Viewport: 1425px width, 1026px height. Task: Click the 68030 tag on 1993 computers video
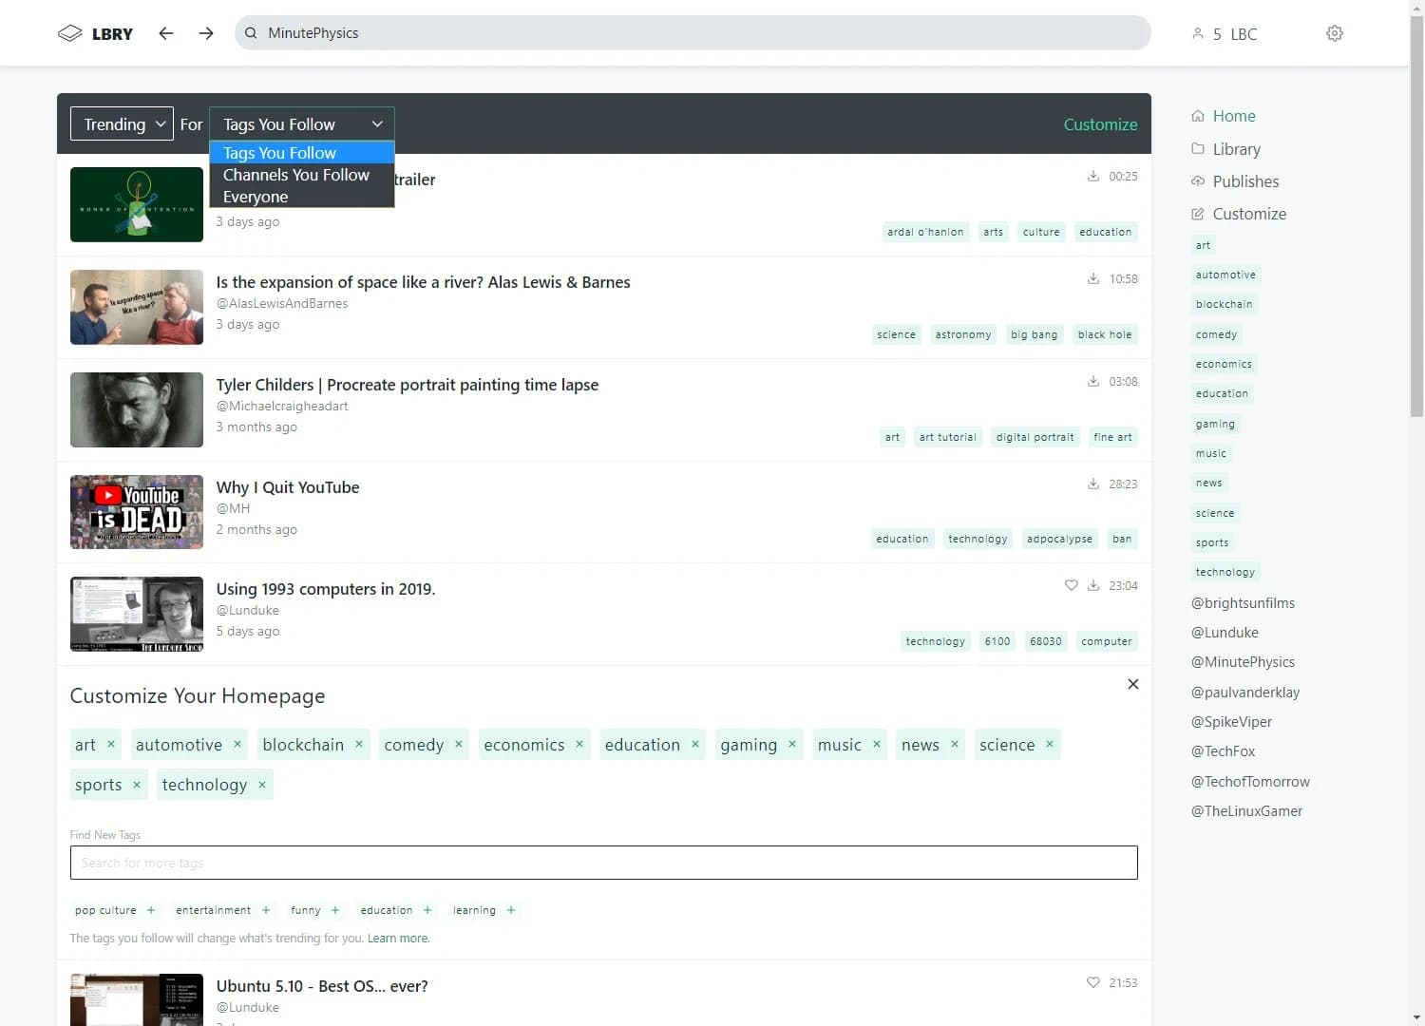(x=1046, y=641)
